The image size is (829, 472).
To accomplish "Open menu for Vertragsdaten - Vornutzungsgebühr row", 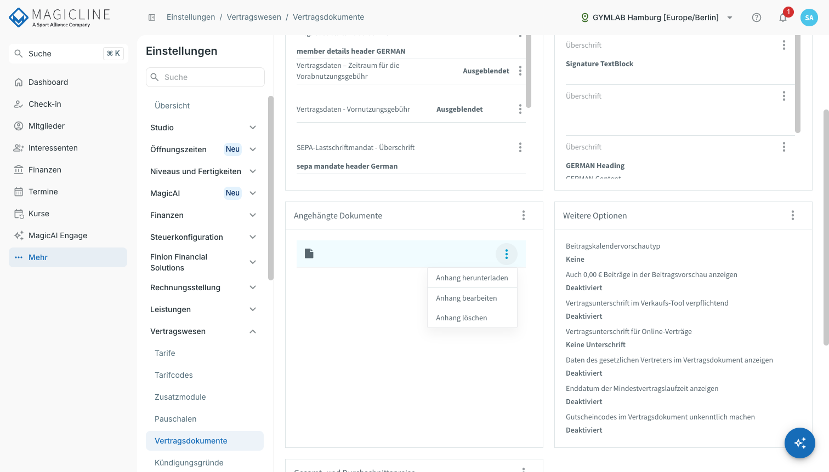I will coord(520,110).
